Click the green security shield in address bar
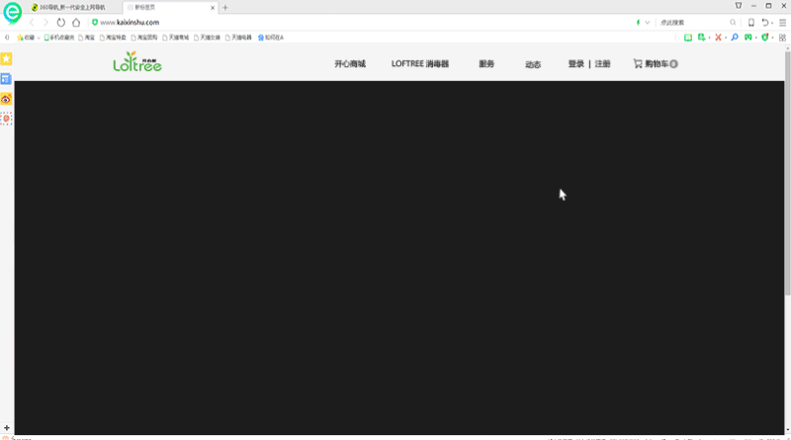 pos(94,22)
